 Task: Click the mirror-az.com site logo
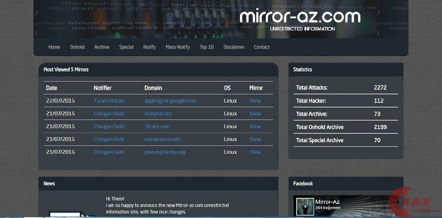(x=300, y=17)
